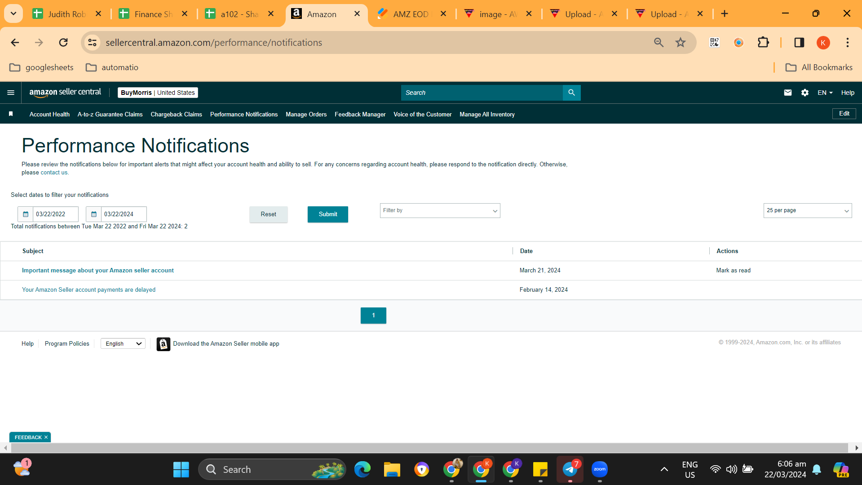Close the FEEDBACK tag

[46, 437]
